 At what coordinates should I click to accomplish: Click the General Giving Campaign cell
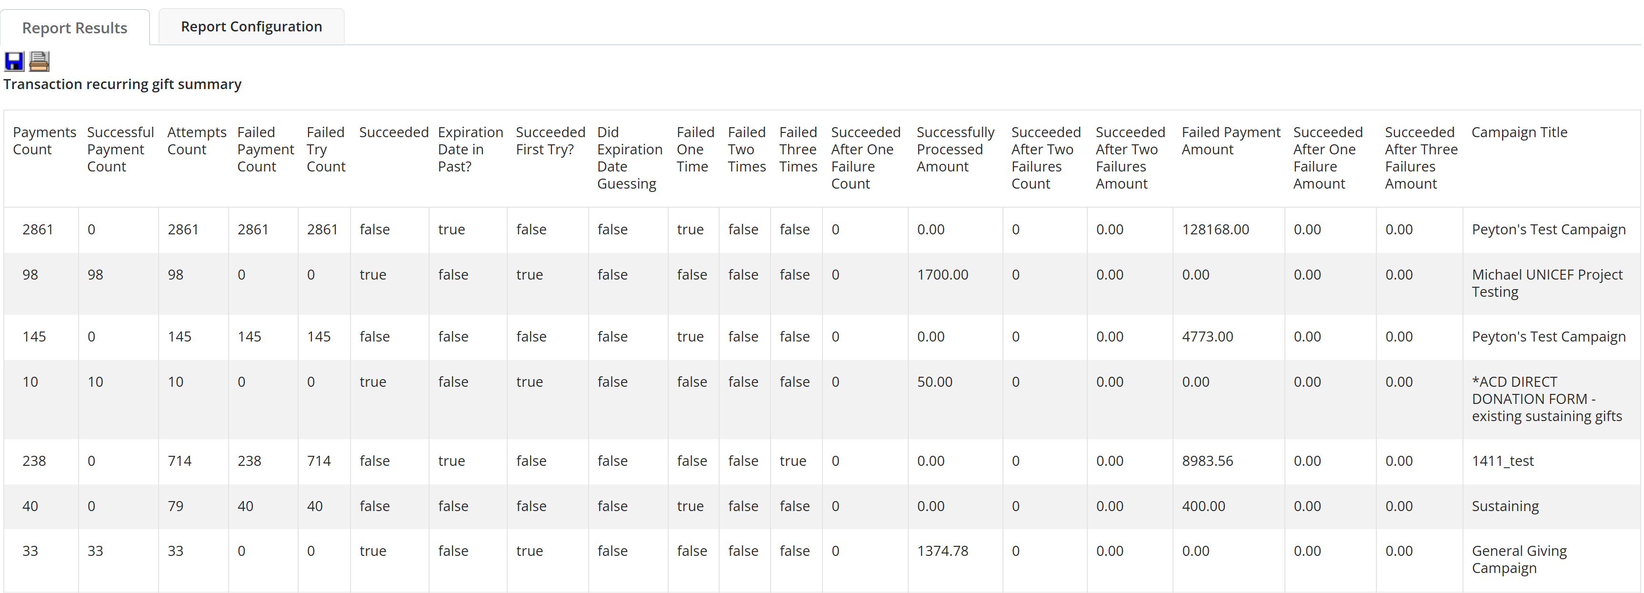(x=1519, y=559)
